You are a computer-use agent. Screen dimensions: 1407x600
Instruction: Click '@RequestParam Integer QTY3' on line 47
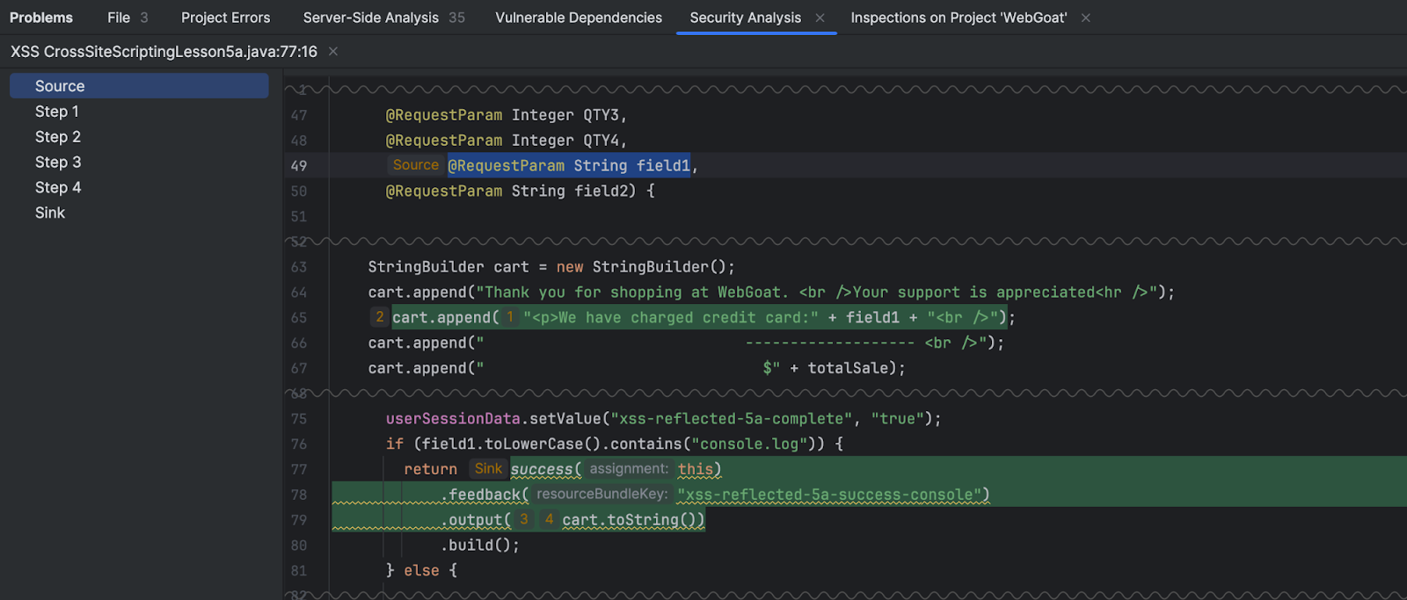501,115
